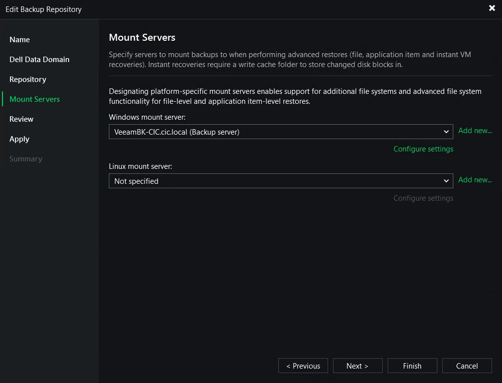Open the Apply step
This screenshot has height=383, width=502.
[x=19, y=139]
